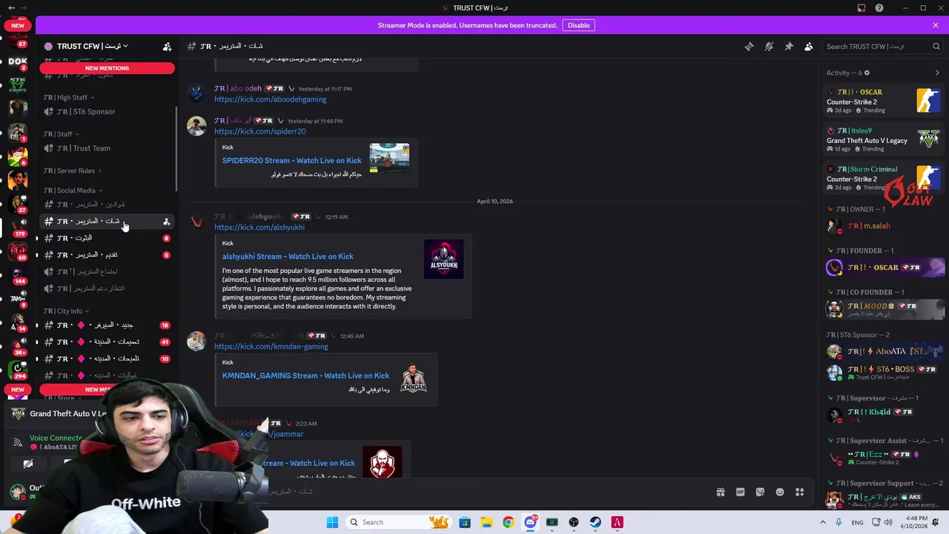
Task: Toggle the member list icon
Action: 809,46
